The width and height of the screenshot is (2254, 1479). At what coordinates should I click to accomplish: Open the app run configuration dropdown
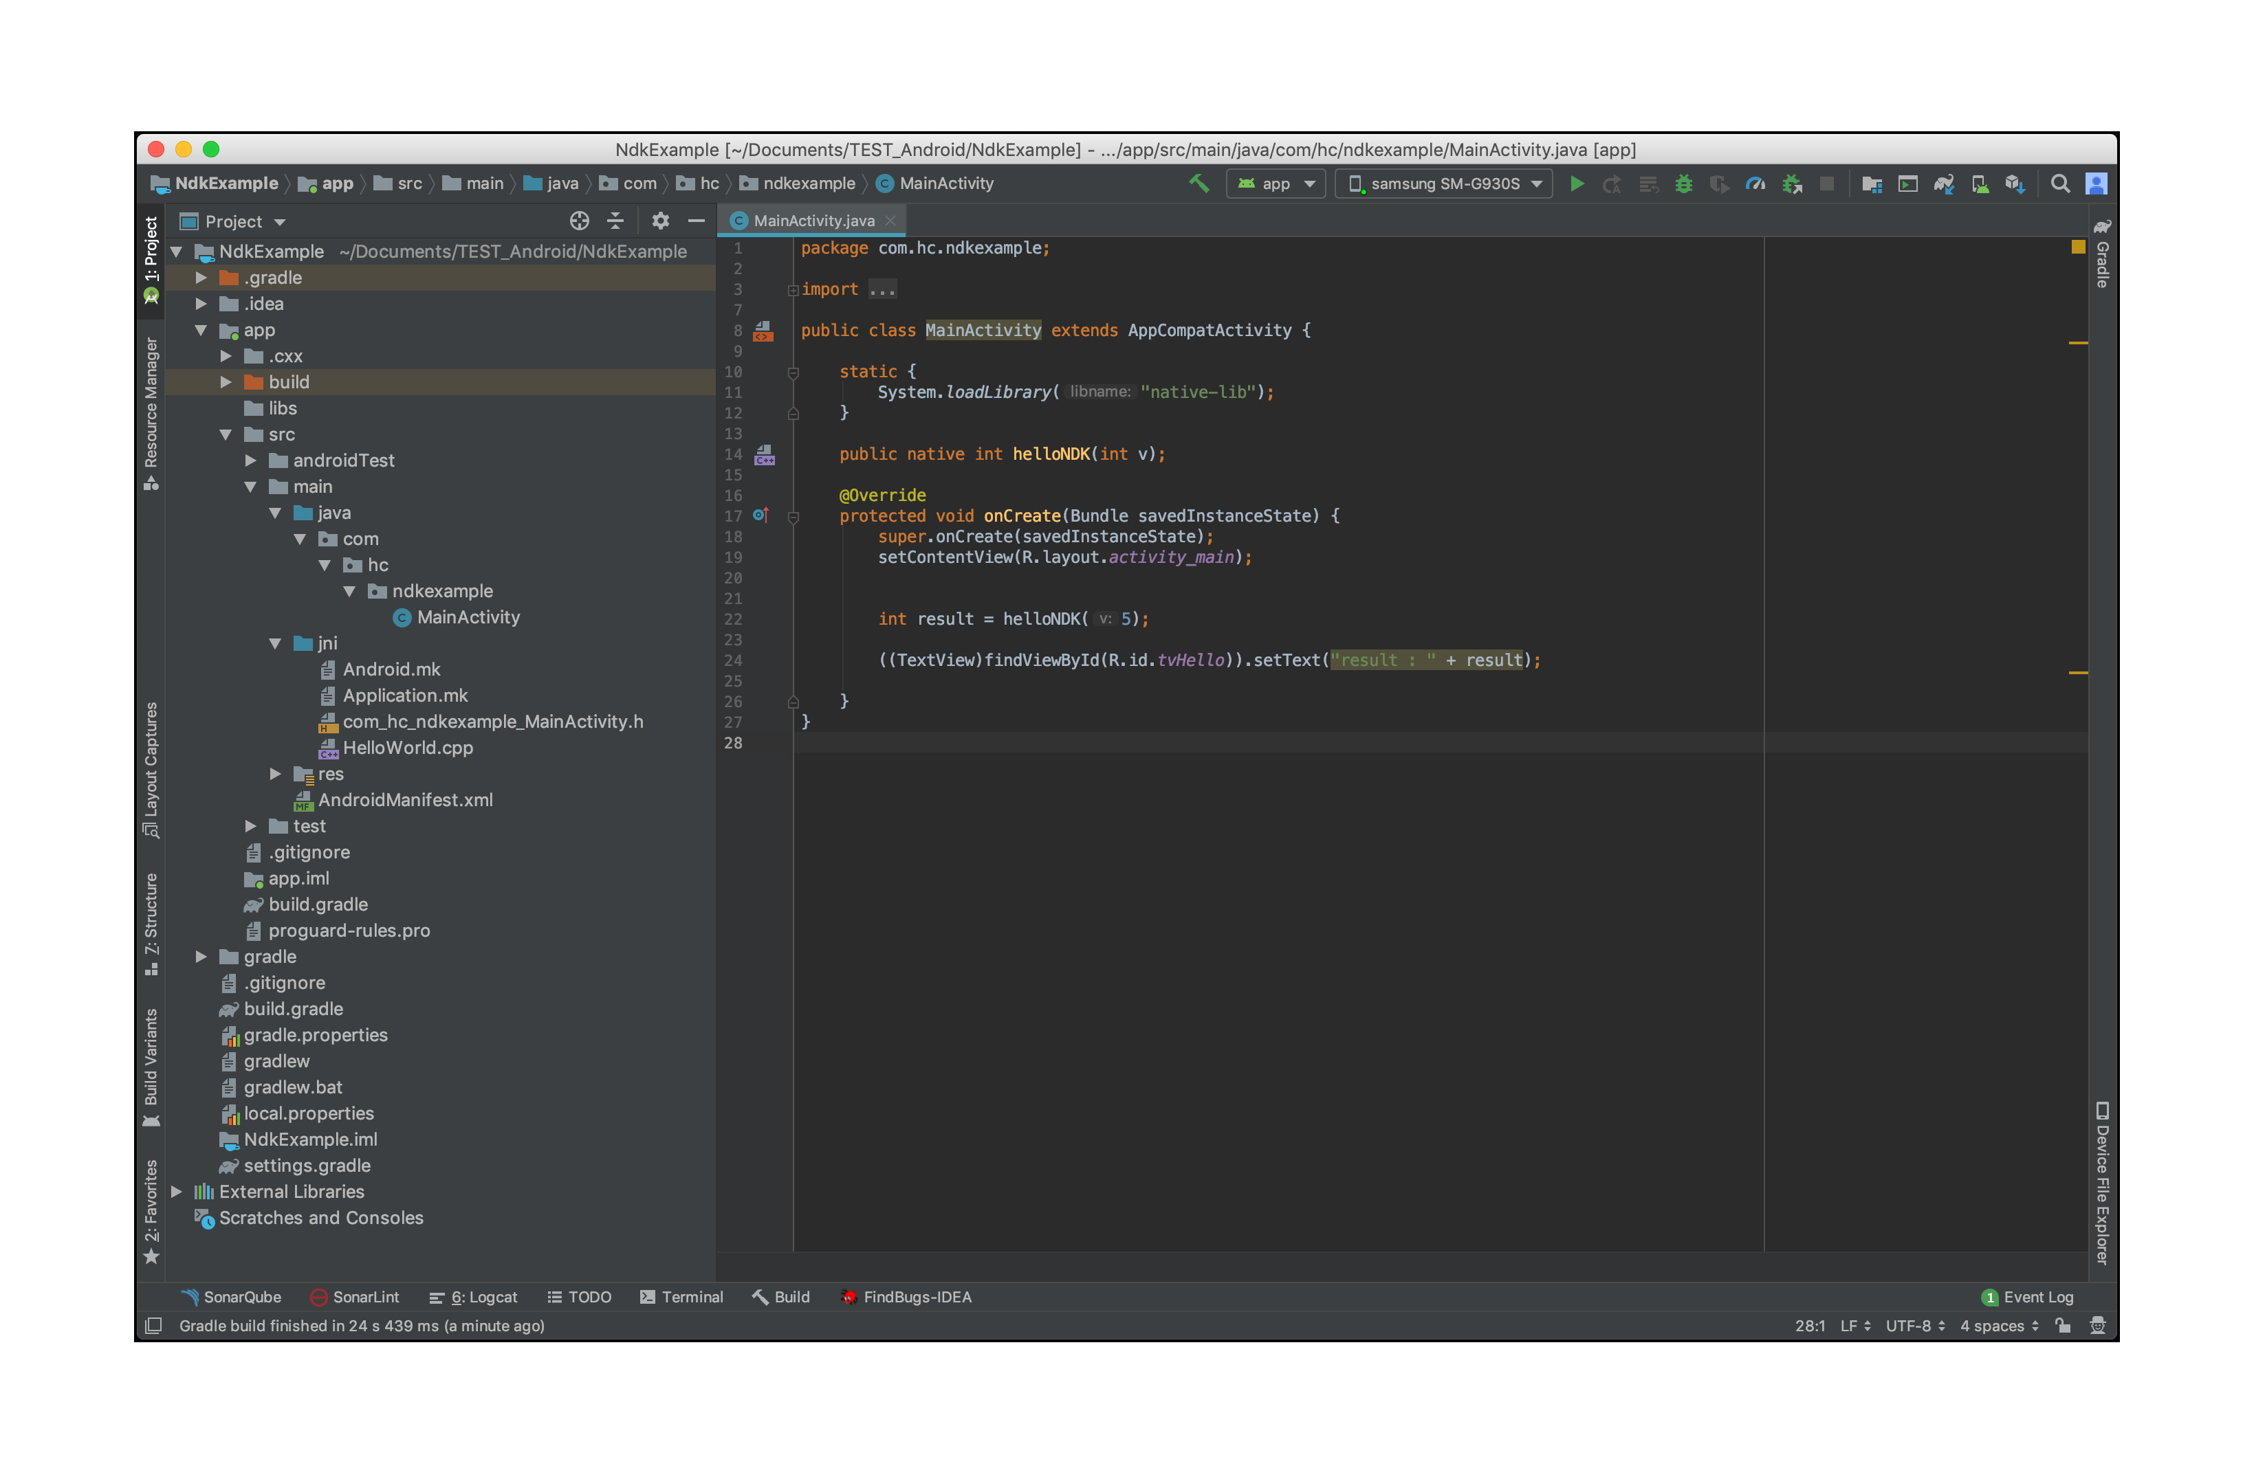click(x=1276, y=184)
